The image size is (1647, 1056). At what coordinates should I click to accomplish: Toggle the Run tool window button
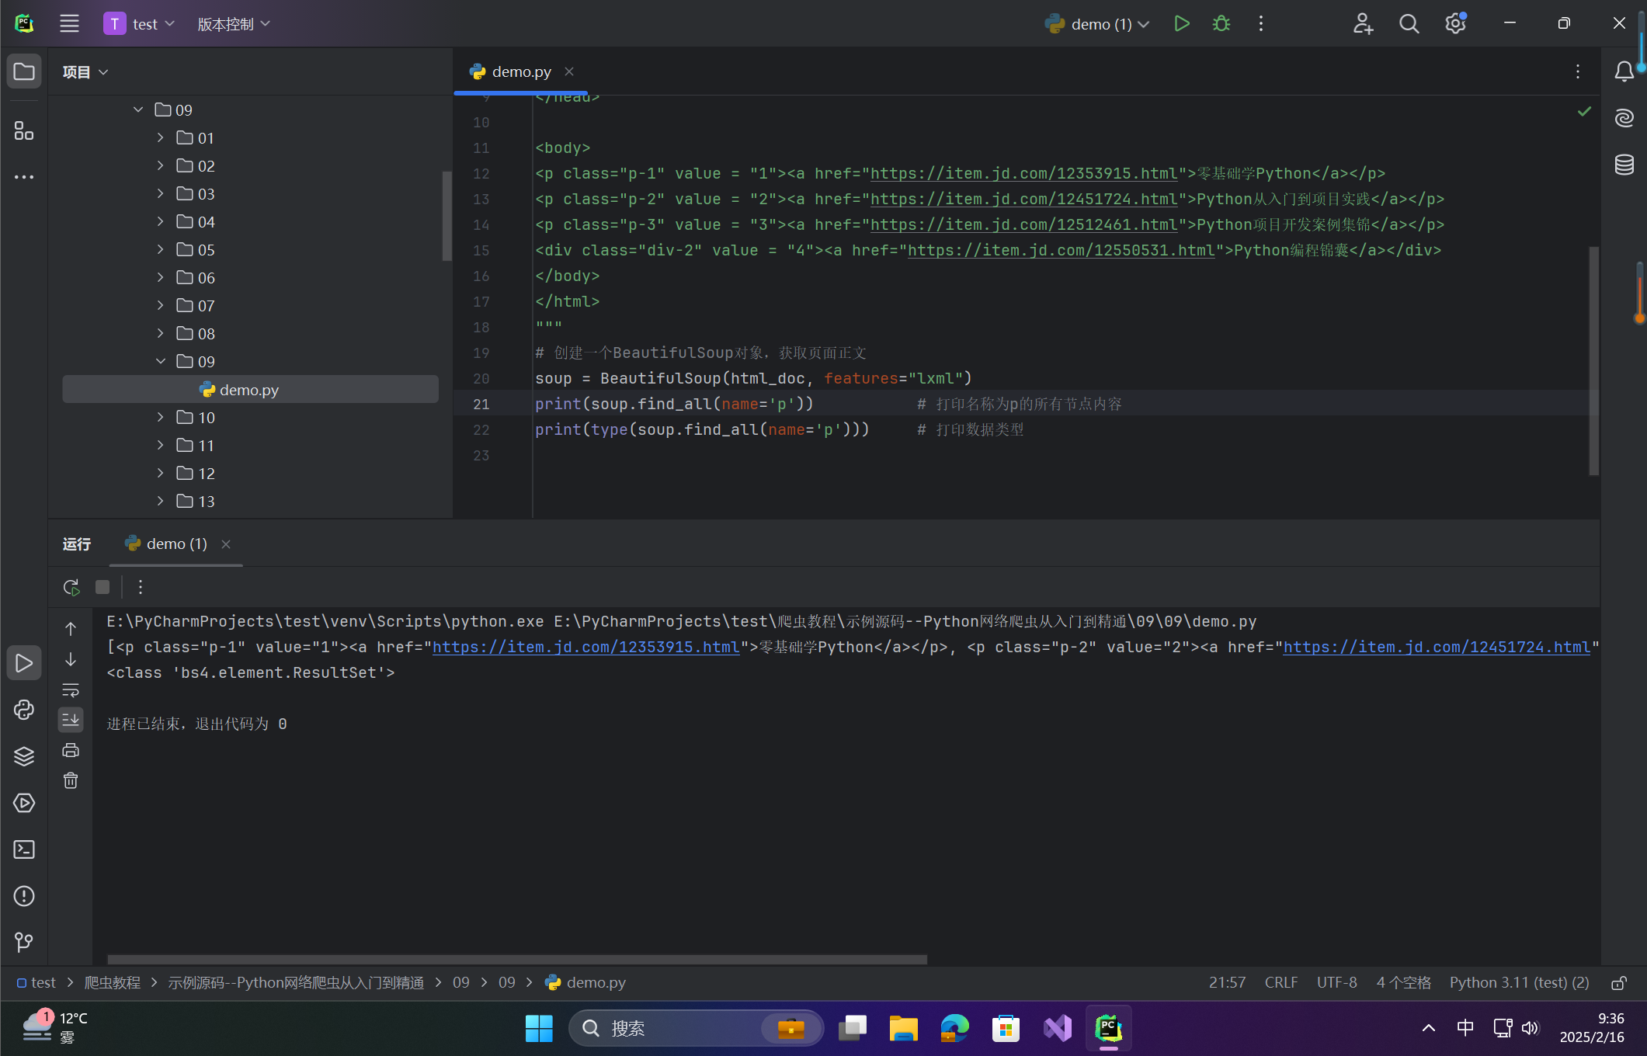[24, 663]
